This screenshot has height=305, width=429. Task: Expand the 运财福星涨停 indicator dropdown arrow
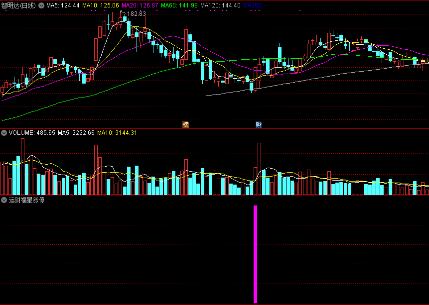[x=4, y=200]
